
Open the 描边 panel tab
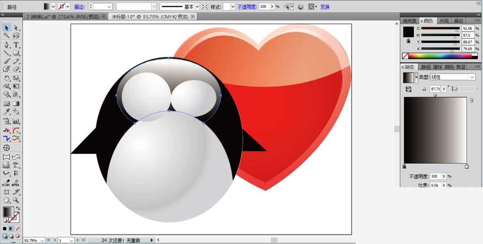[x=458, y=21]
